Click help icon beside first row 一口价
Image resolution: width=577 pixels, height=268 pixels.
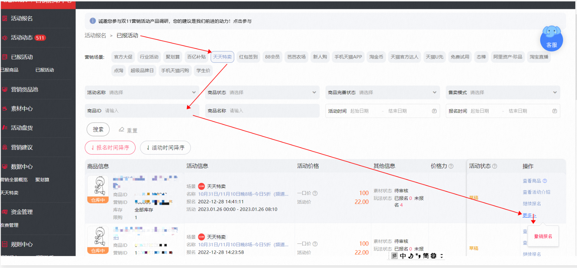click(x=315, y=193)
